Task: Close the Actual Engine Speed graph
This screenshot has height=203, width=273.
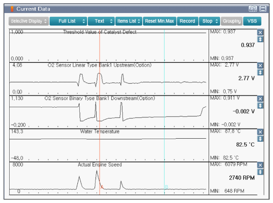Action: point(260,165)
